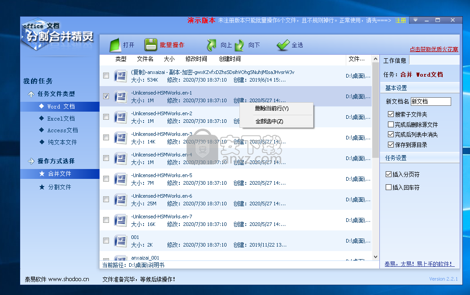Click Word icon of (复制)-anxaizai file row
470x295 pixels.
click(x=121, y=76)
